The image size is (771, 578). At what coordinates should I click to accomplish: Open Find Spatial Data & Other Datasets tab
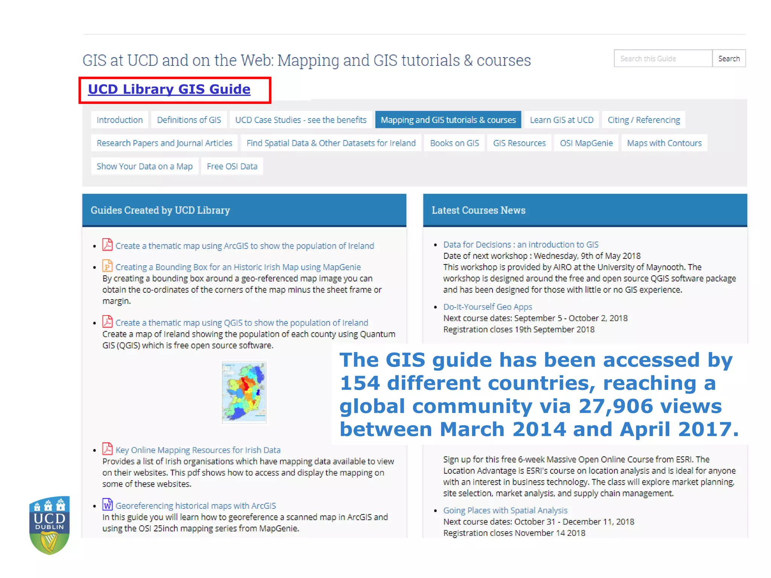coord(331,143)
